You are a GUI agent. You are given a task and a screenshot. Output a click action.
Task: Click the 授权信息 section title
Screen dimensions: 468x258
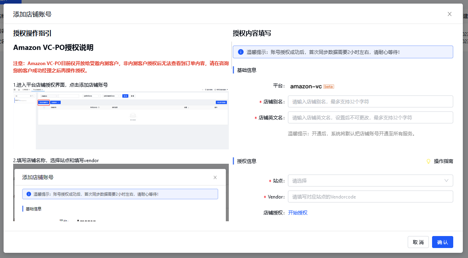pyautogui.click(x=246, y=161)
